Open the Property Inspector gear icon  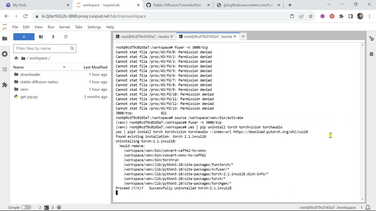pos(371,39)
